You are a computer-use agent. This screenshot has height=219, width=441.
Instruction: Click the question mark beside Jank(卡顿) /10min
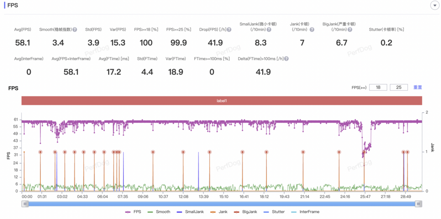coord(312,29)
